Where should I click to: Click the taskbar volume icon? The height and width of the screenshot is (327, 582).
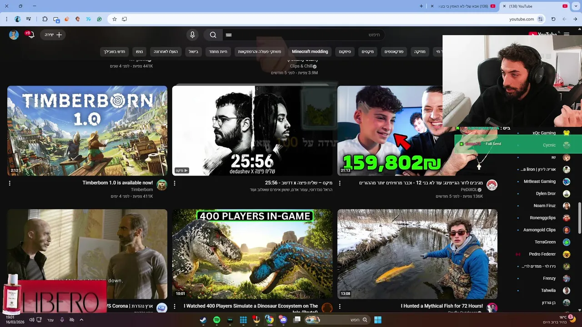pyautogui.click(x=32, y=320)
